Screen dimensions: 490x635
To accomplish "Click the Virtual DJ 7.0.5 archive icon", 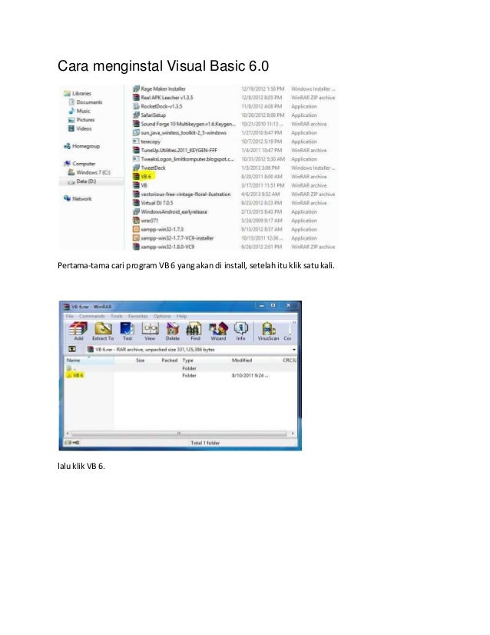I will (136, 203).
